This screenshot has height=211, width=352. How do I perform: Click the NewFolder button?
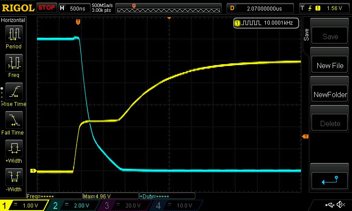tap(330, 94)
